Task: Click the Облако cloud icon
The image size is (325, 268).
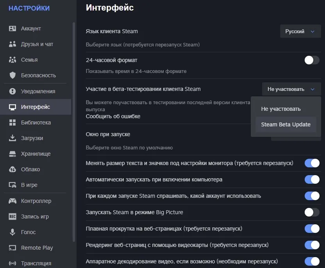Action: coord(12,169)
